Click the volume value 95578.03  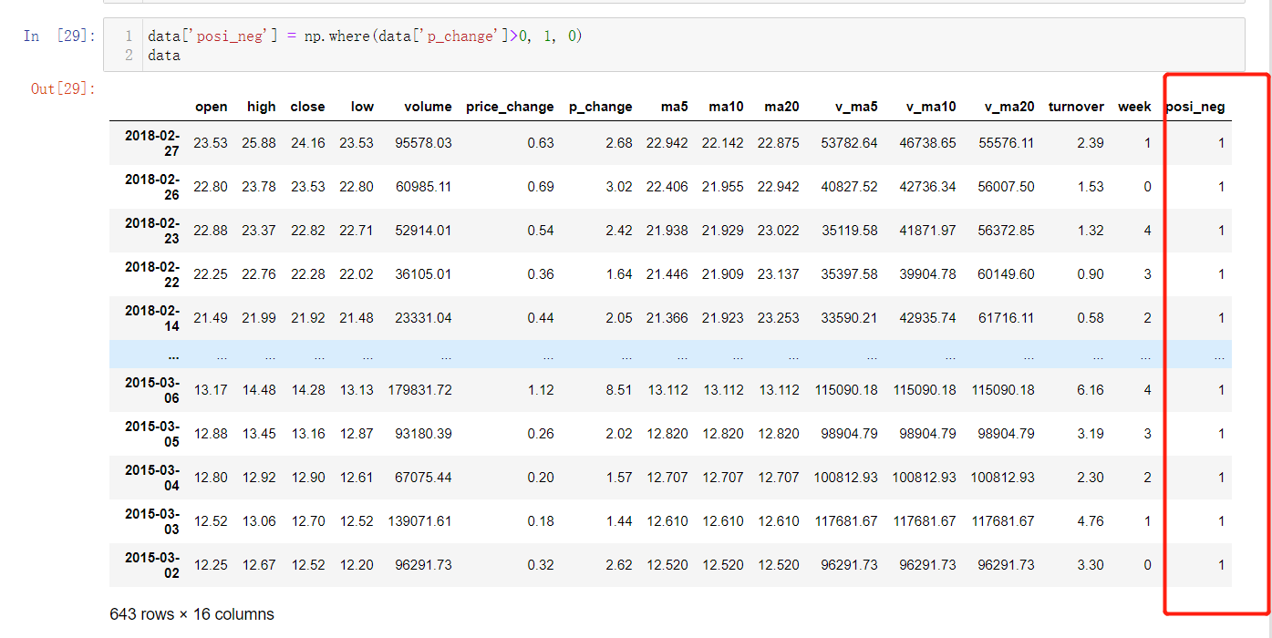[x=423, y=143]
